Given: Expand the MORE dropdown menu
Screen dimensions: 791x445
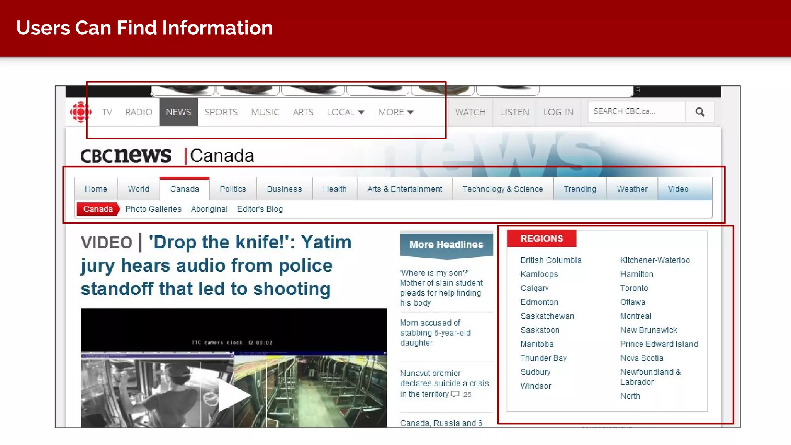Looking at the screenshot, I should pyautogui.click(x=395, y=112).
